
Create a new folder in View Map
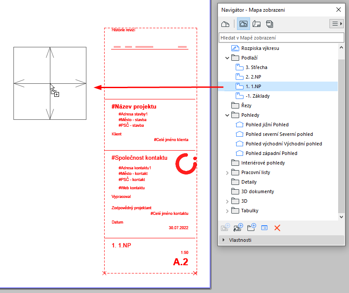coord(251,227)
